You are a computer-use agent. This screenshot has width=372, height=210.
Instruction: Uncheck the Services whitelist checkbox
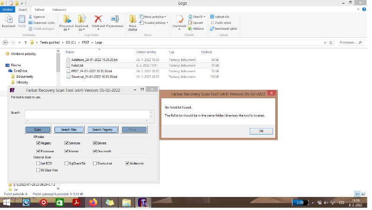click(x=66, y=143)
